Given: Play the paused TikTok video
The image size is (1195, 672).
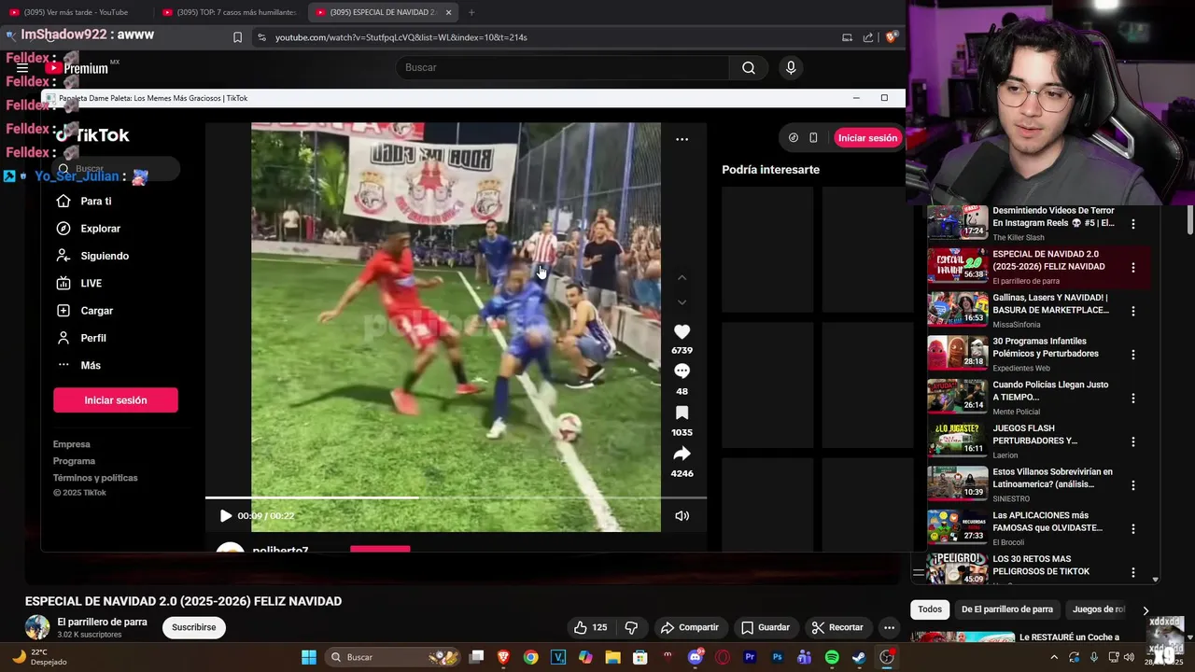Looking at the screenshot, I should pyautogui.click(x=225, y=516).
